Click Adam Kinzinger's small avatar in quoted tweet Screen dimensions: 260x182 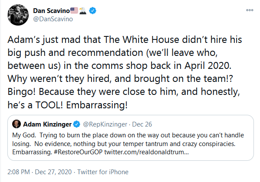click(x=16, y=124)
